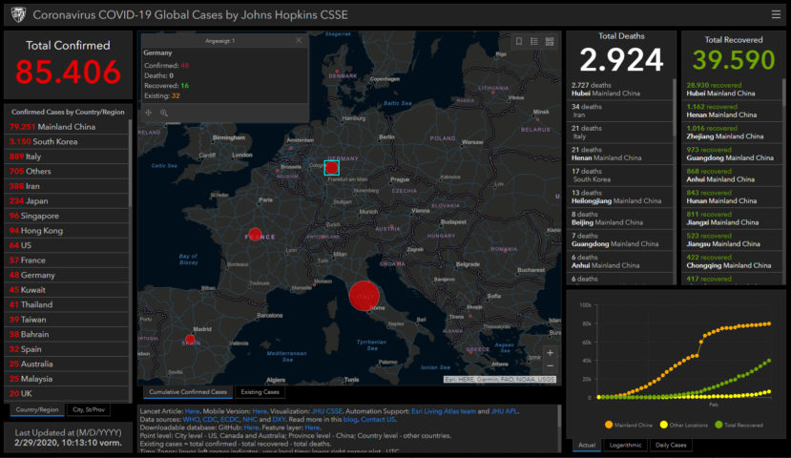This screenshot has height=458, width=791.
Task: Select '96 Singapore' in country list
Action: [x=67, y=216]
